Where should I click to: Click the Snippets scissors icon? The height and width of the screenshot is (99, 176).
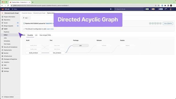coord(2,68)
